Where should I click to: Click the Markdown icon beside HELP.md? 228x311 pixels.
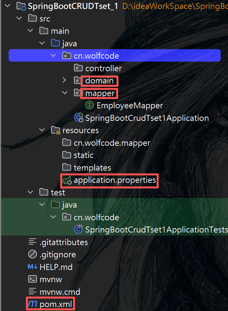click(x=32, y=267)
